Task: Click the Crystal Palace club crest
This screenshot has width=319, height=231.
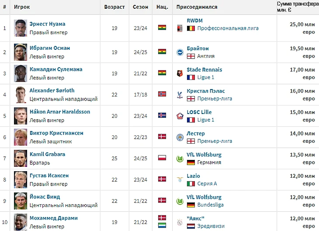Action: (179, 95)
